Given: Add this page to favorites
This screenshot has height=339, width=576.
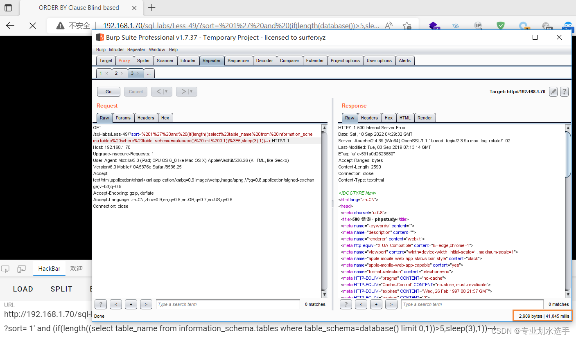Looking at the screenshot, I should pyautogui.click(x=407, y=26).
